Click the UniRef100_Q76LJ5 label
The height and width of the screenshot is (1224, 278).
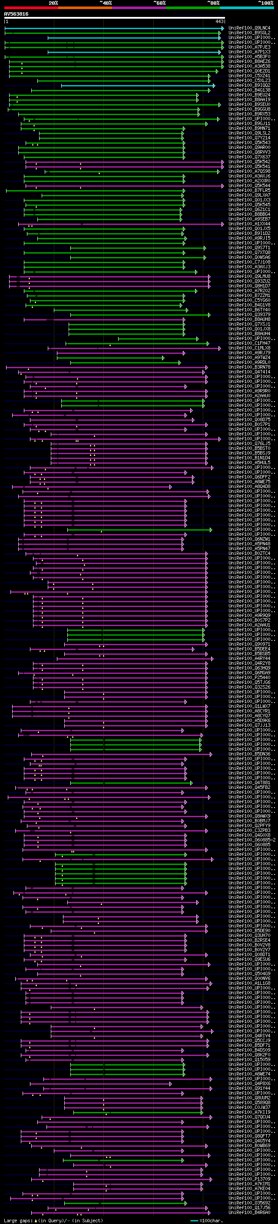249,443
